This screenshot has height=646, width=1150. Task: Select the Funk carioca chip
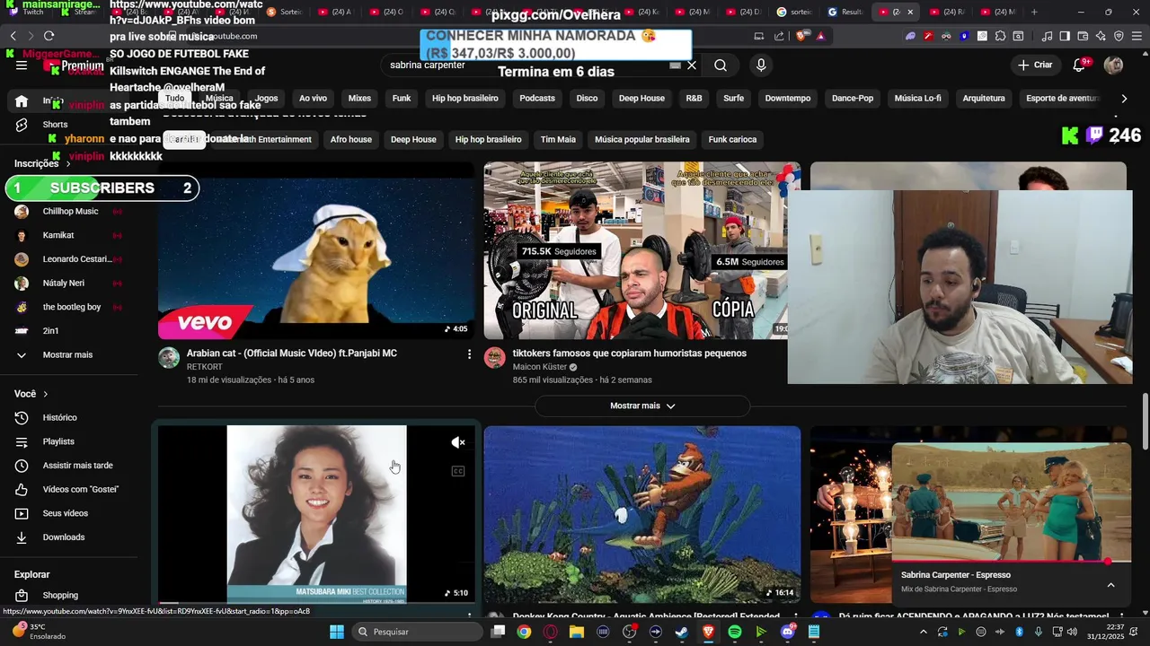(732, 140)
